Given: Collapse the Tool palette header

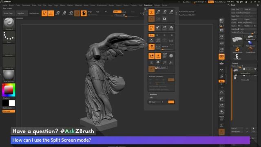Looking at the screenshot, I should 233,5.
